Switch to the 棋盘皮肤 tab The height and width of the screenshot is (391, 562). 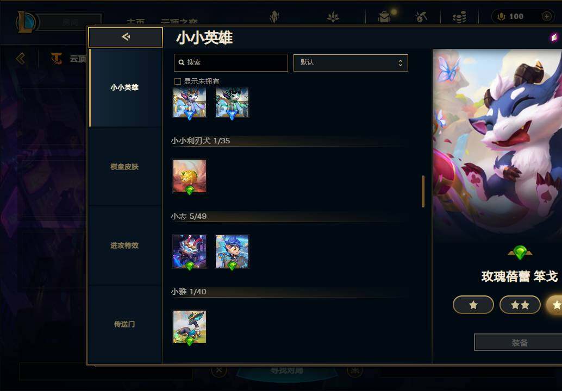coord(124,167)
